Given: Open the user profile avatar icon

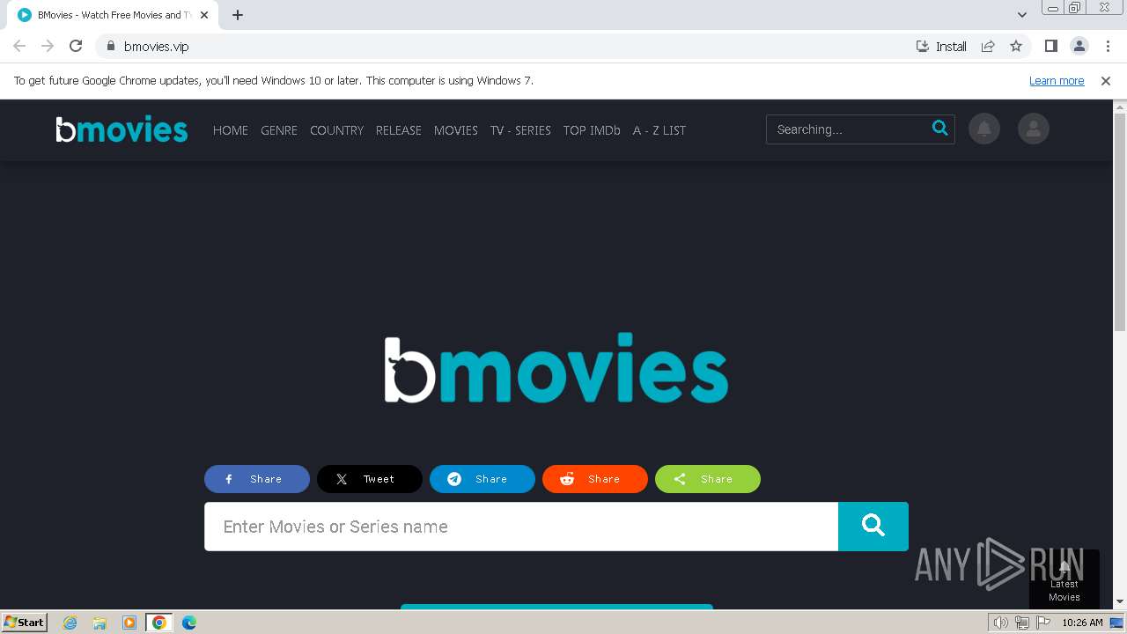Looking at the screenshot, I should 1033,129.
